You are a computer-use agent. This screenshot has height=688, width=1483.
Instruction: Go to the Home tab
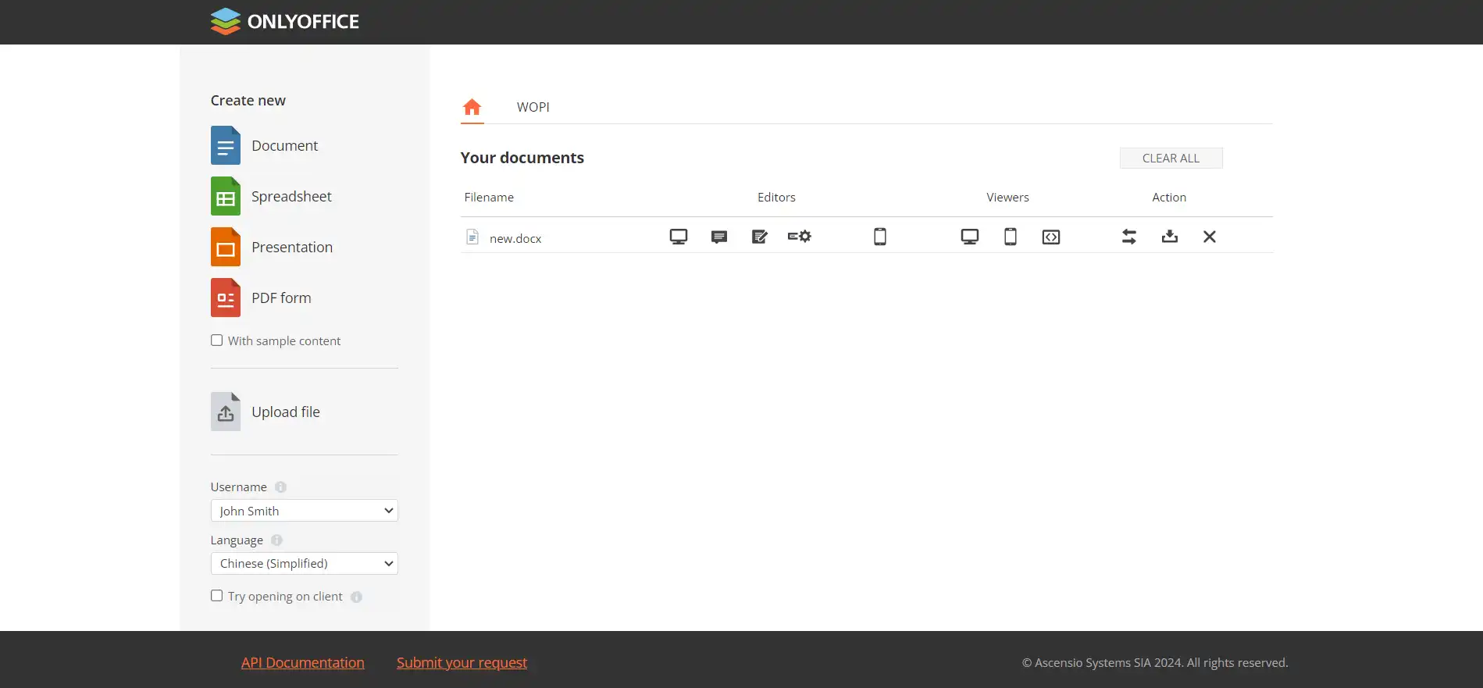pyautogui.click(x=472, y=107)
